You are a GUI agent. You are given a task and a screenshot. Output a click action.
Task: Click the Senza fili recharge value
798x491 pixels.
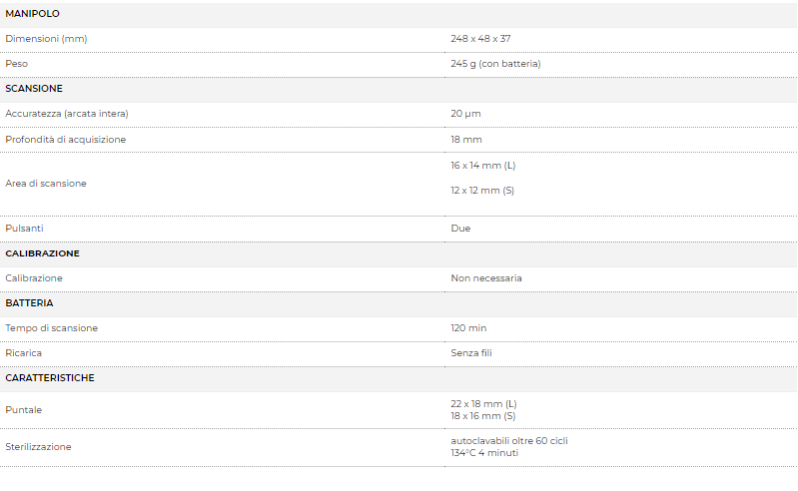coord(471,352)
